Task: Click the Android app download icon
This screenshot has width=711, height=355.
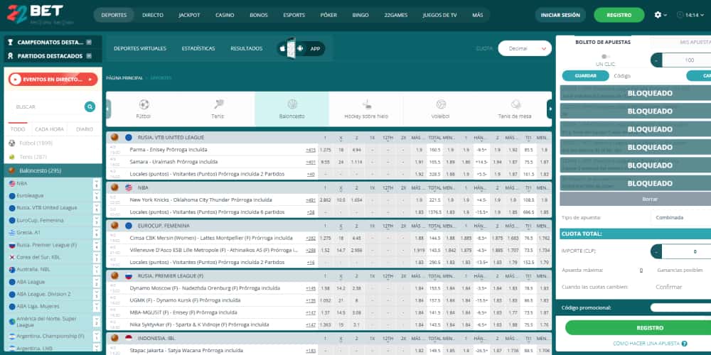Action: coord(300,48)
